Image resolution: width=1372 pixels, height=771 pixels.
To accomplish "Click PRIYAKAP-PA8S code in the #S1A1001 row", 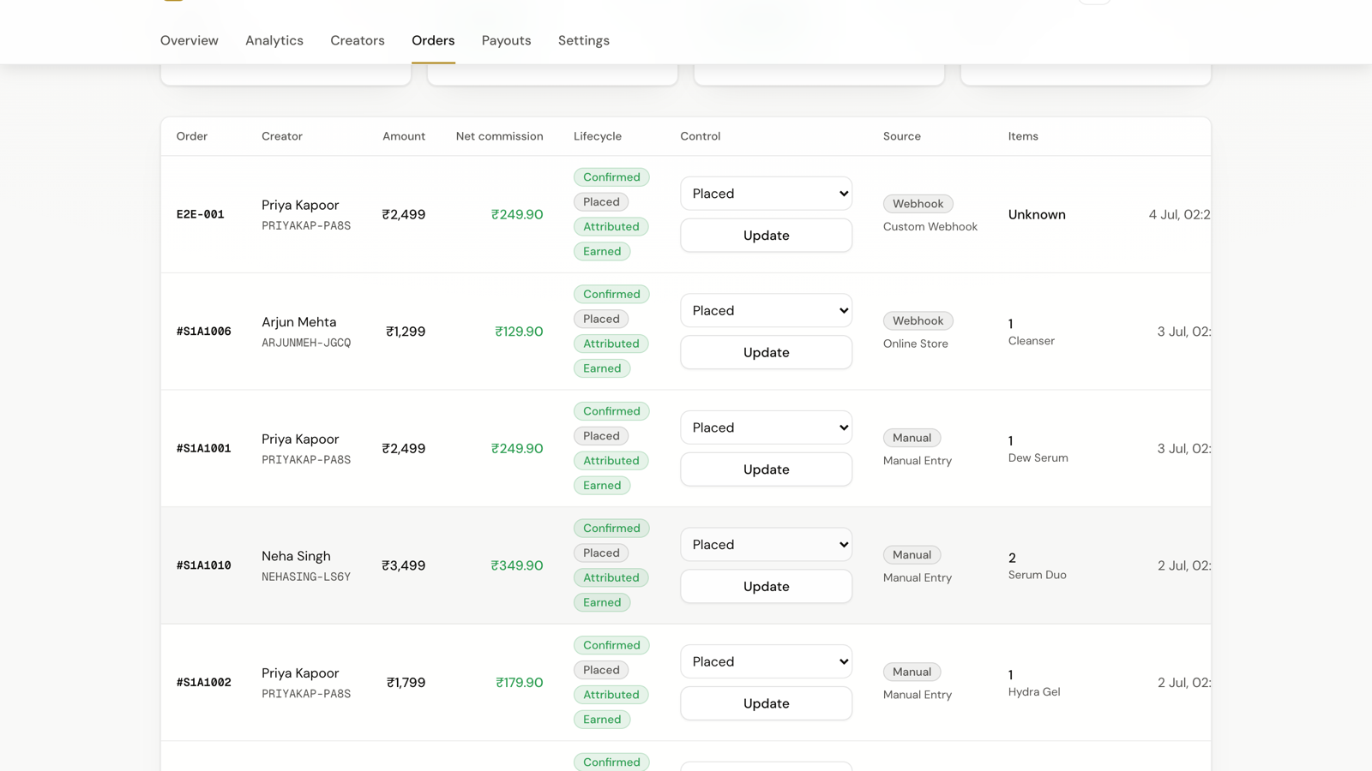I will click(306, 460).
